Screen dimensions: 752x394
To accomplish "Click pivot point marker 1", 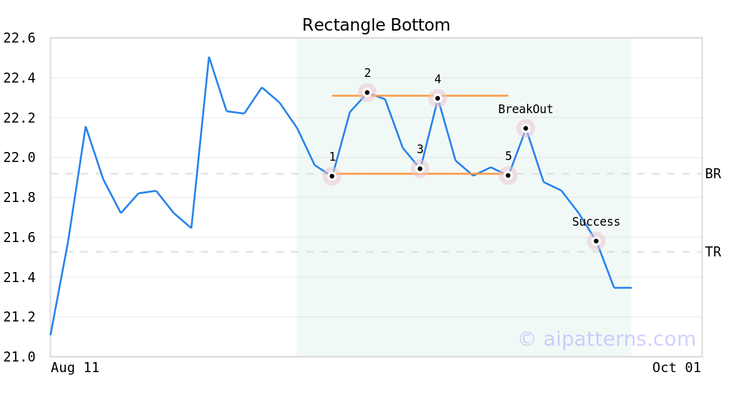I will (332, 176).
